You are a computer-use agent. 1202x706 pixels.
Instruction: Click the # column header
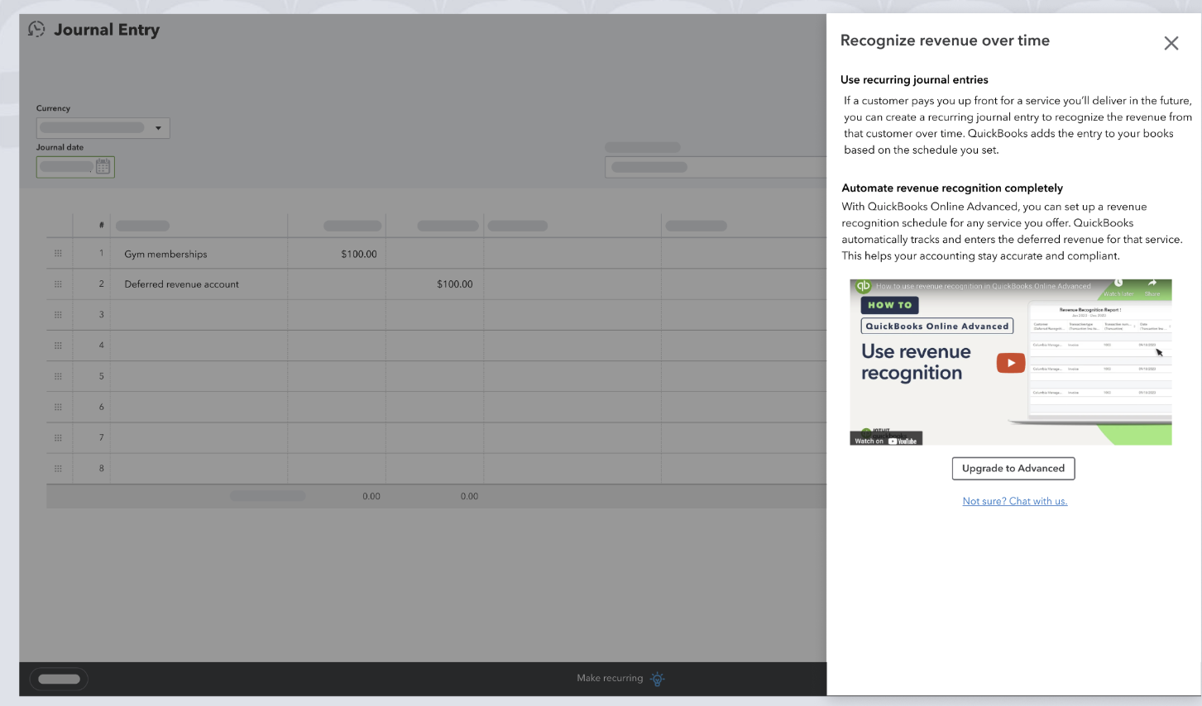click(x=101, y=226)
